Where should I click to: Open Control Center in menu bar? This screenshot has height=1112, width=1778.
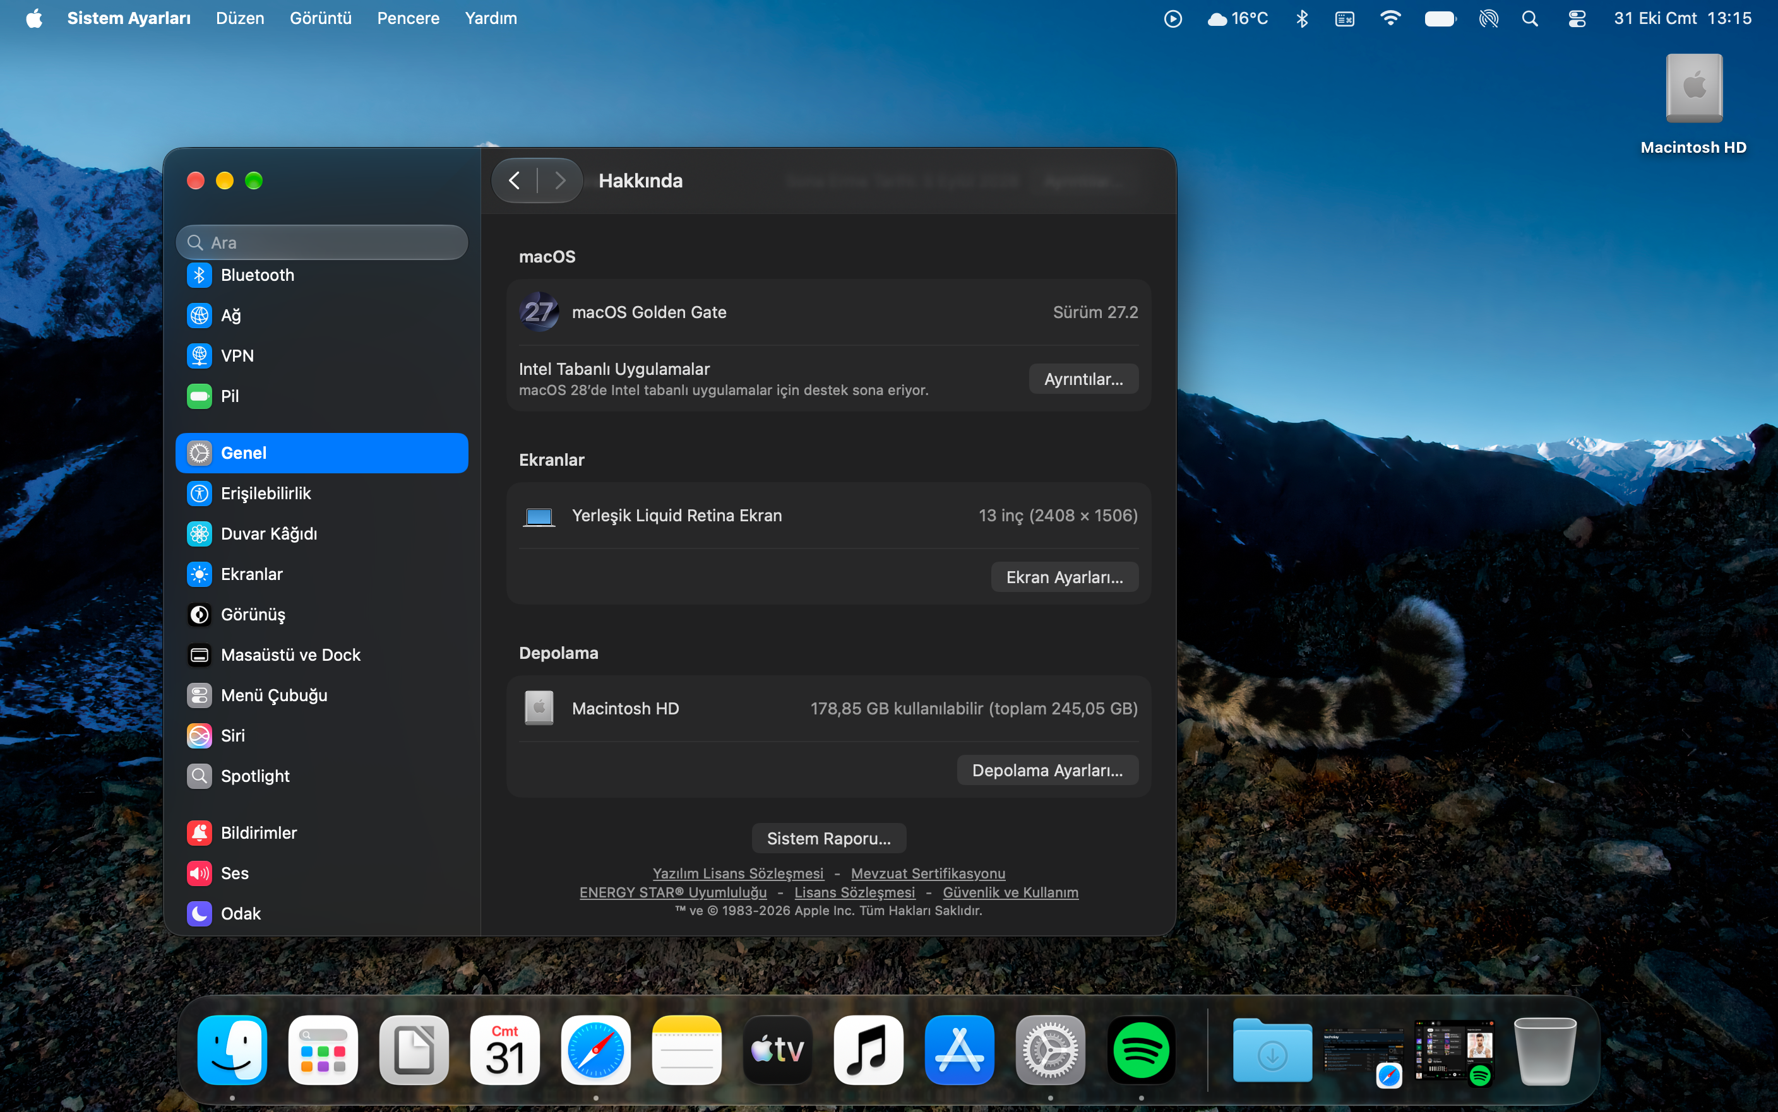pos(1577,18)
